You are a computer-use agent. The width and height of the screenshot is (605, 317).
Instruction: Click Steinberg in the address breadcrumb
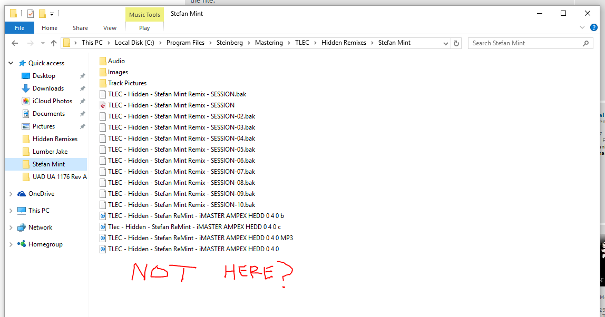point(230,43)
